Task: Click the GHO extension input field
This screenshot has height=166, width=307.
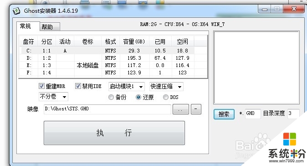Action: [x=253, y=114]
